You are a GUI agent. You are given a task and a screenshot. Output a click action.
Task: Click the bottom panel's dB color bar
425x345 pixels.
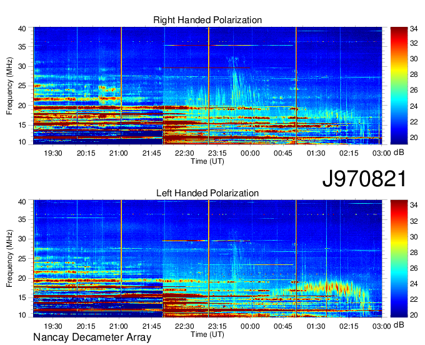(399, 259)
